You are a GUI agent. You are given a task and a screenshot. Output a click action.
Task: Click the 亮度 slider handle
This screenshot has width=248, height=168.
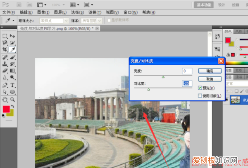pos(163,77)
